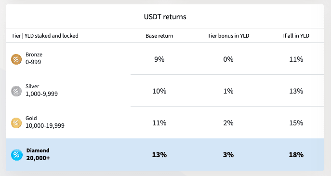This screenshot has height=176, width=331.
Task: Click the Diamond tier coin icon
Action: pos(17,155)
